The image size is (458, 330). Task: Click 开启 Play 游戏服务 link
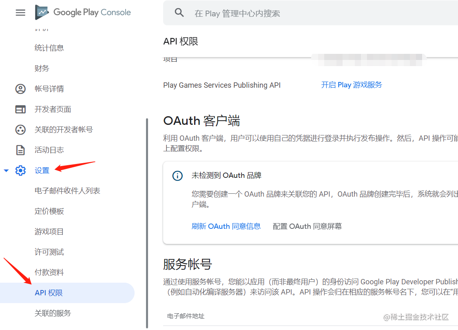(x=352, y=85)
